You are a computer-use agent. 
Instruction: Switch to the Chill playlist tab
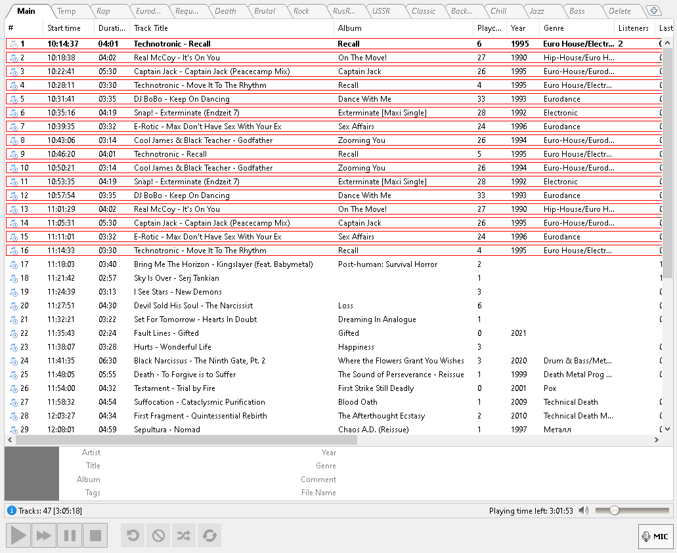tap(498, 11)
